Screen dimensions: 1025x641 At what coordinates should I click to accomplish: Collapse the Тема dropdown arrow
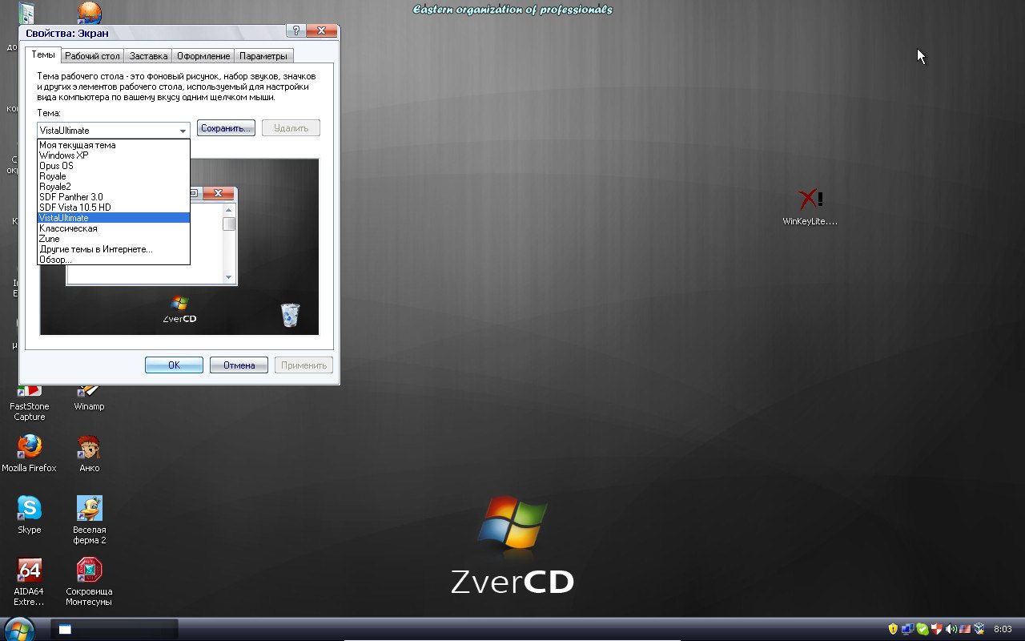click(x=183, y=131)
